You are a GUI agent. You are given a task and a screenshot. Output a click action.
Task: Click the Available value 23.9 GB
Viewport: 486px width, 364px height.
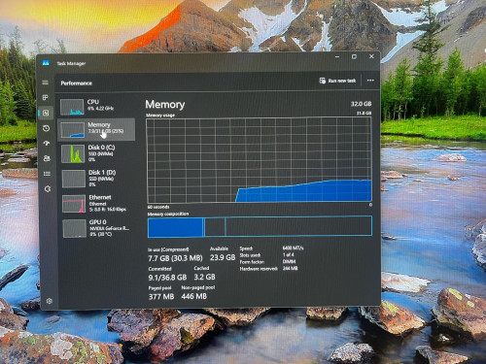pos(223,257)
